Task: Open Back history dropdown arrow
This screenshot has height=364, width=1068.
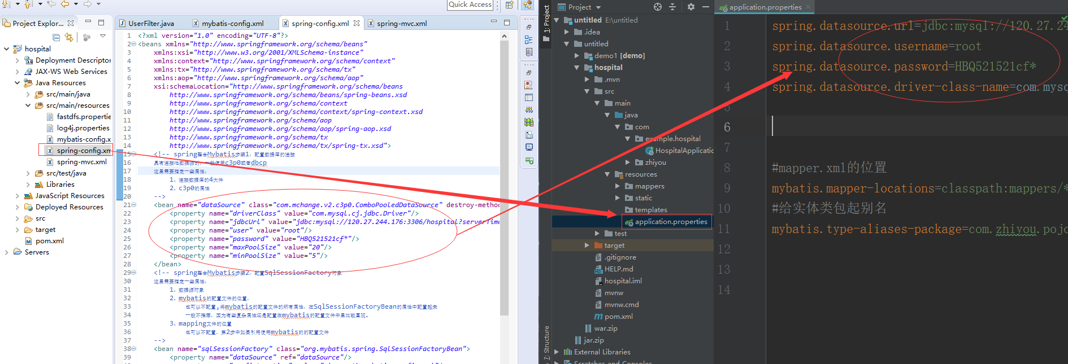Action: click(76, 4)
